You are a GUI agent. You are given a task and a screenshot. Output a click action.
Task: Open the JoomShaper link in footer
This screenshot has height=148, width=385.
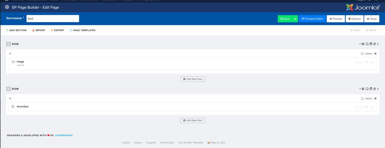64,135
